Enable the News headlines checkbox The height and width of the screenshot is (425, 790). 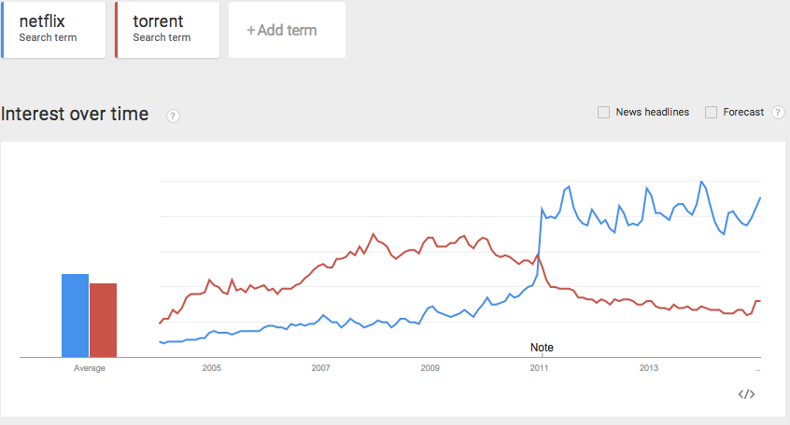pos(603,113)
